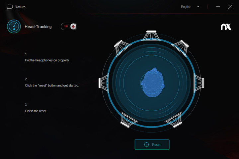Click the Head-Tracking title label
This screenshot has width=239, height=159.
[x=38, y=26]
